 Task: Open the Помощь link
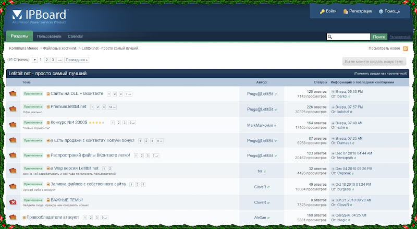coord(392,11)
